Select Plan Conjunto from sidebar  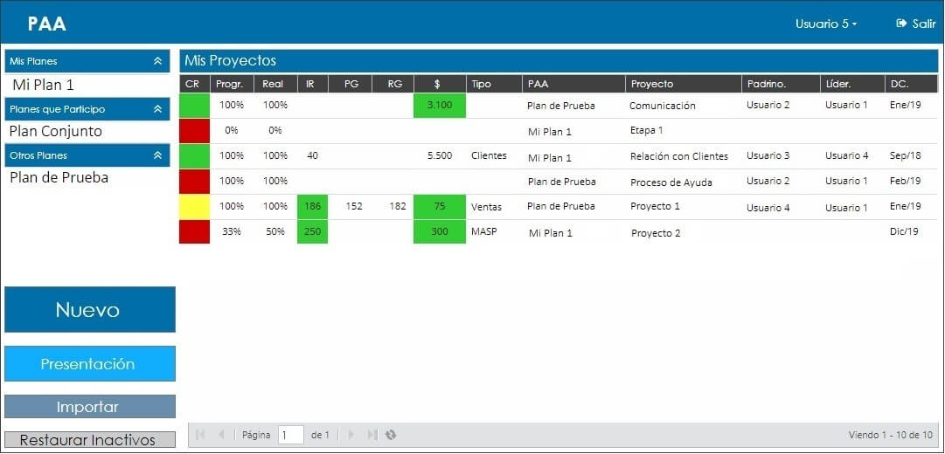tap(55, 131)
